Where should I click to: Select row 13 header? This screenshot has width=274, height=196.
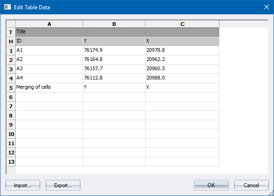(11, 162)
